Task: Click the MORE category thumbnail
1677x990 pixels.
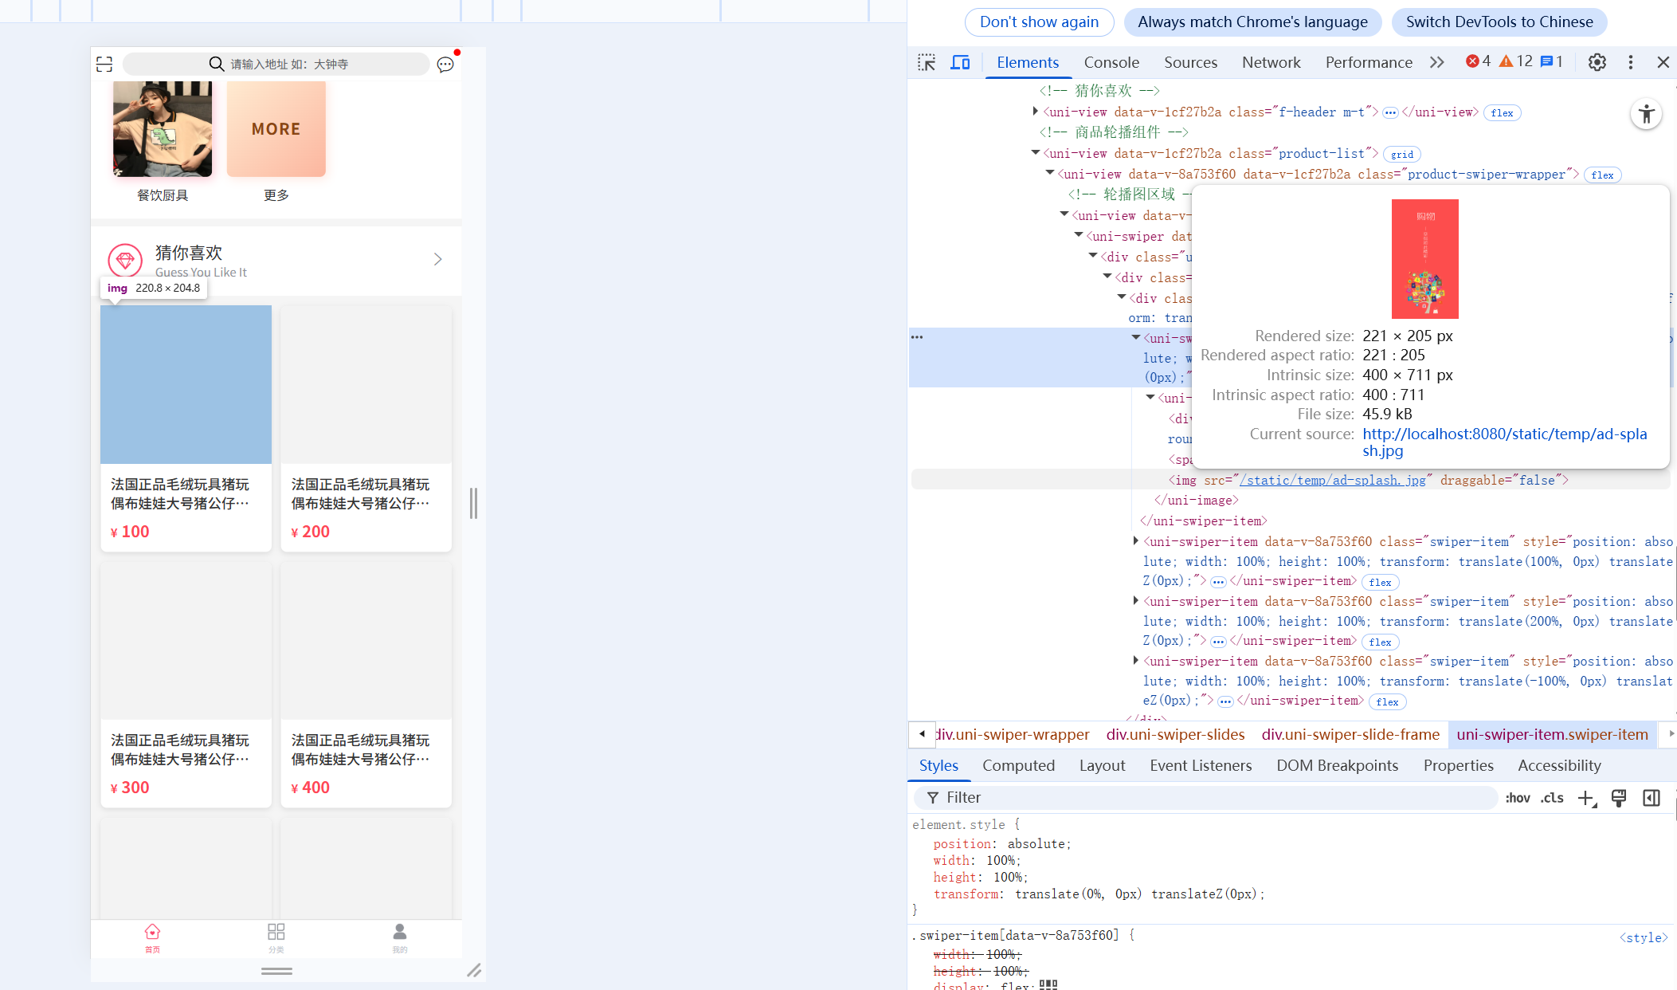Action: click(x=276, y=129)
